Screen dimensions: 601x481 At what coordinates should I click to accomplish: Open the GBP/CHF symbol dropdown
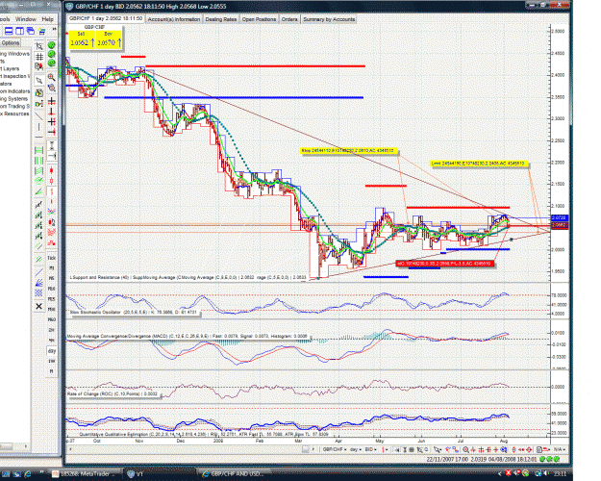click(335, 449)
